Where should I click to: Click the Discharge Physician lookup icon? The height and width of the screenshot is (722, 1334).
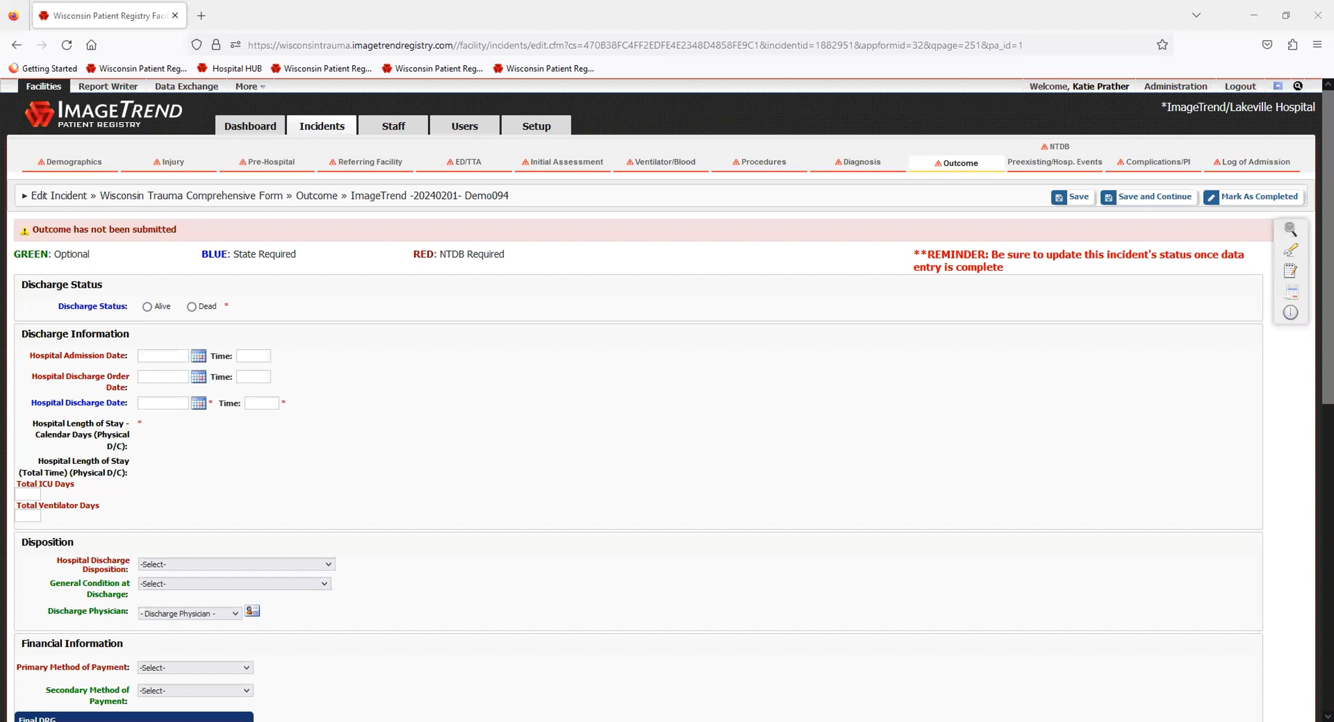(252, 611)
